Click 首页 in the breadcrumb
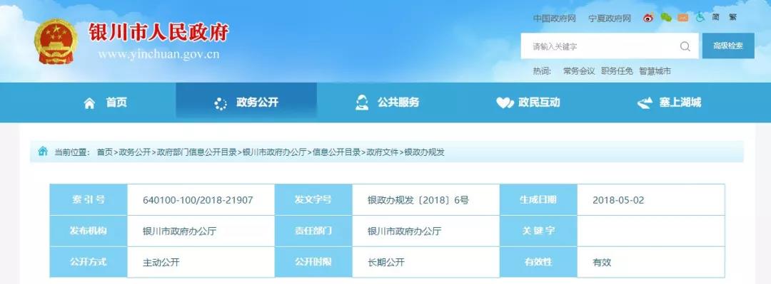Screen dimensions: 771x284 point(105,152)
